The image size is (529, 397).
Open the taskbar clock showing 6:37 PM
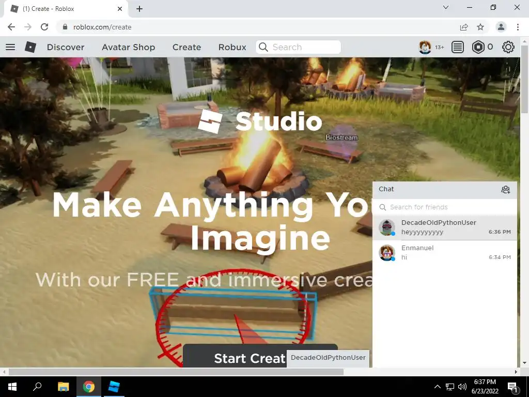(x=485, y=387)
